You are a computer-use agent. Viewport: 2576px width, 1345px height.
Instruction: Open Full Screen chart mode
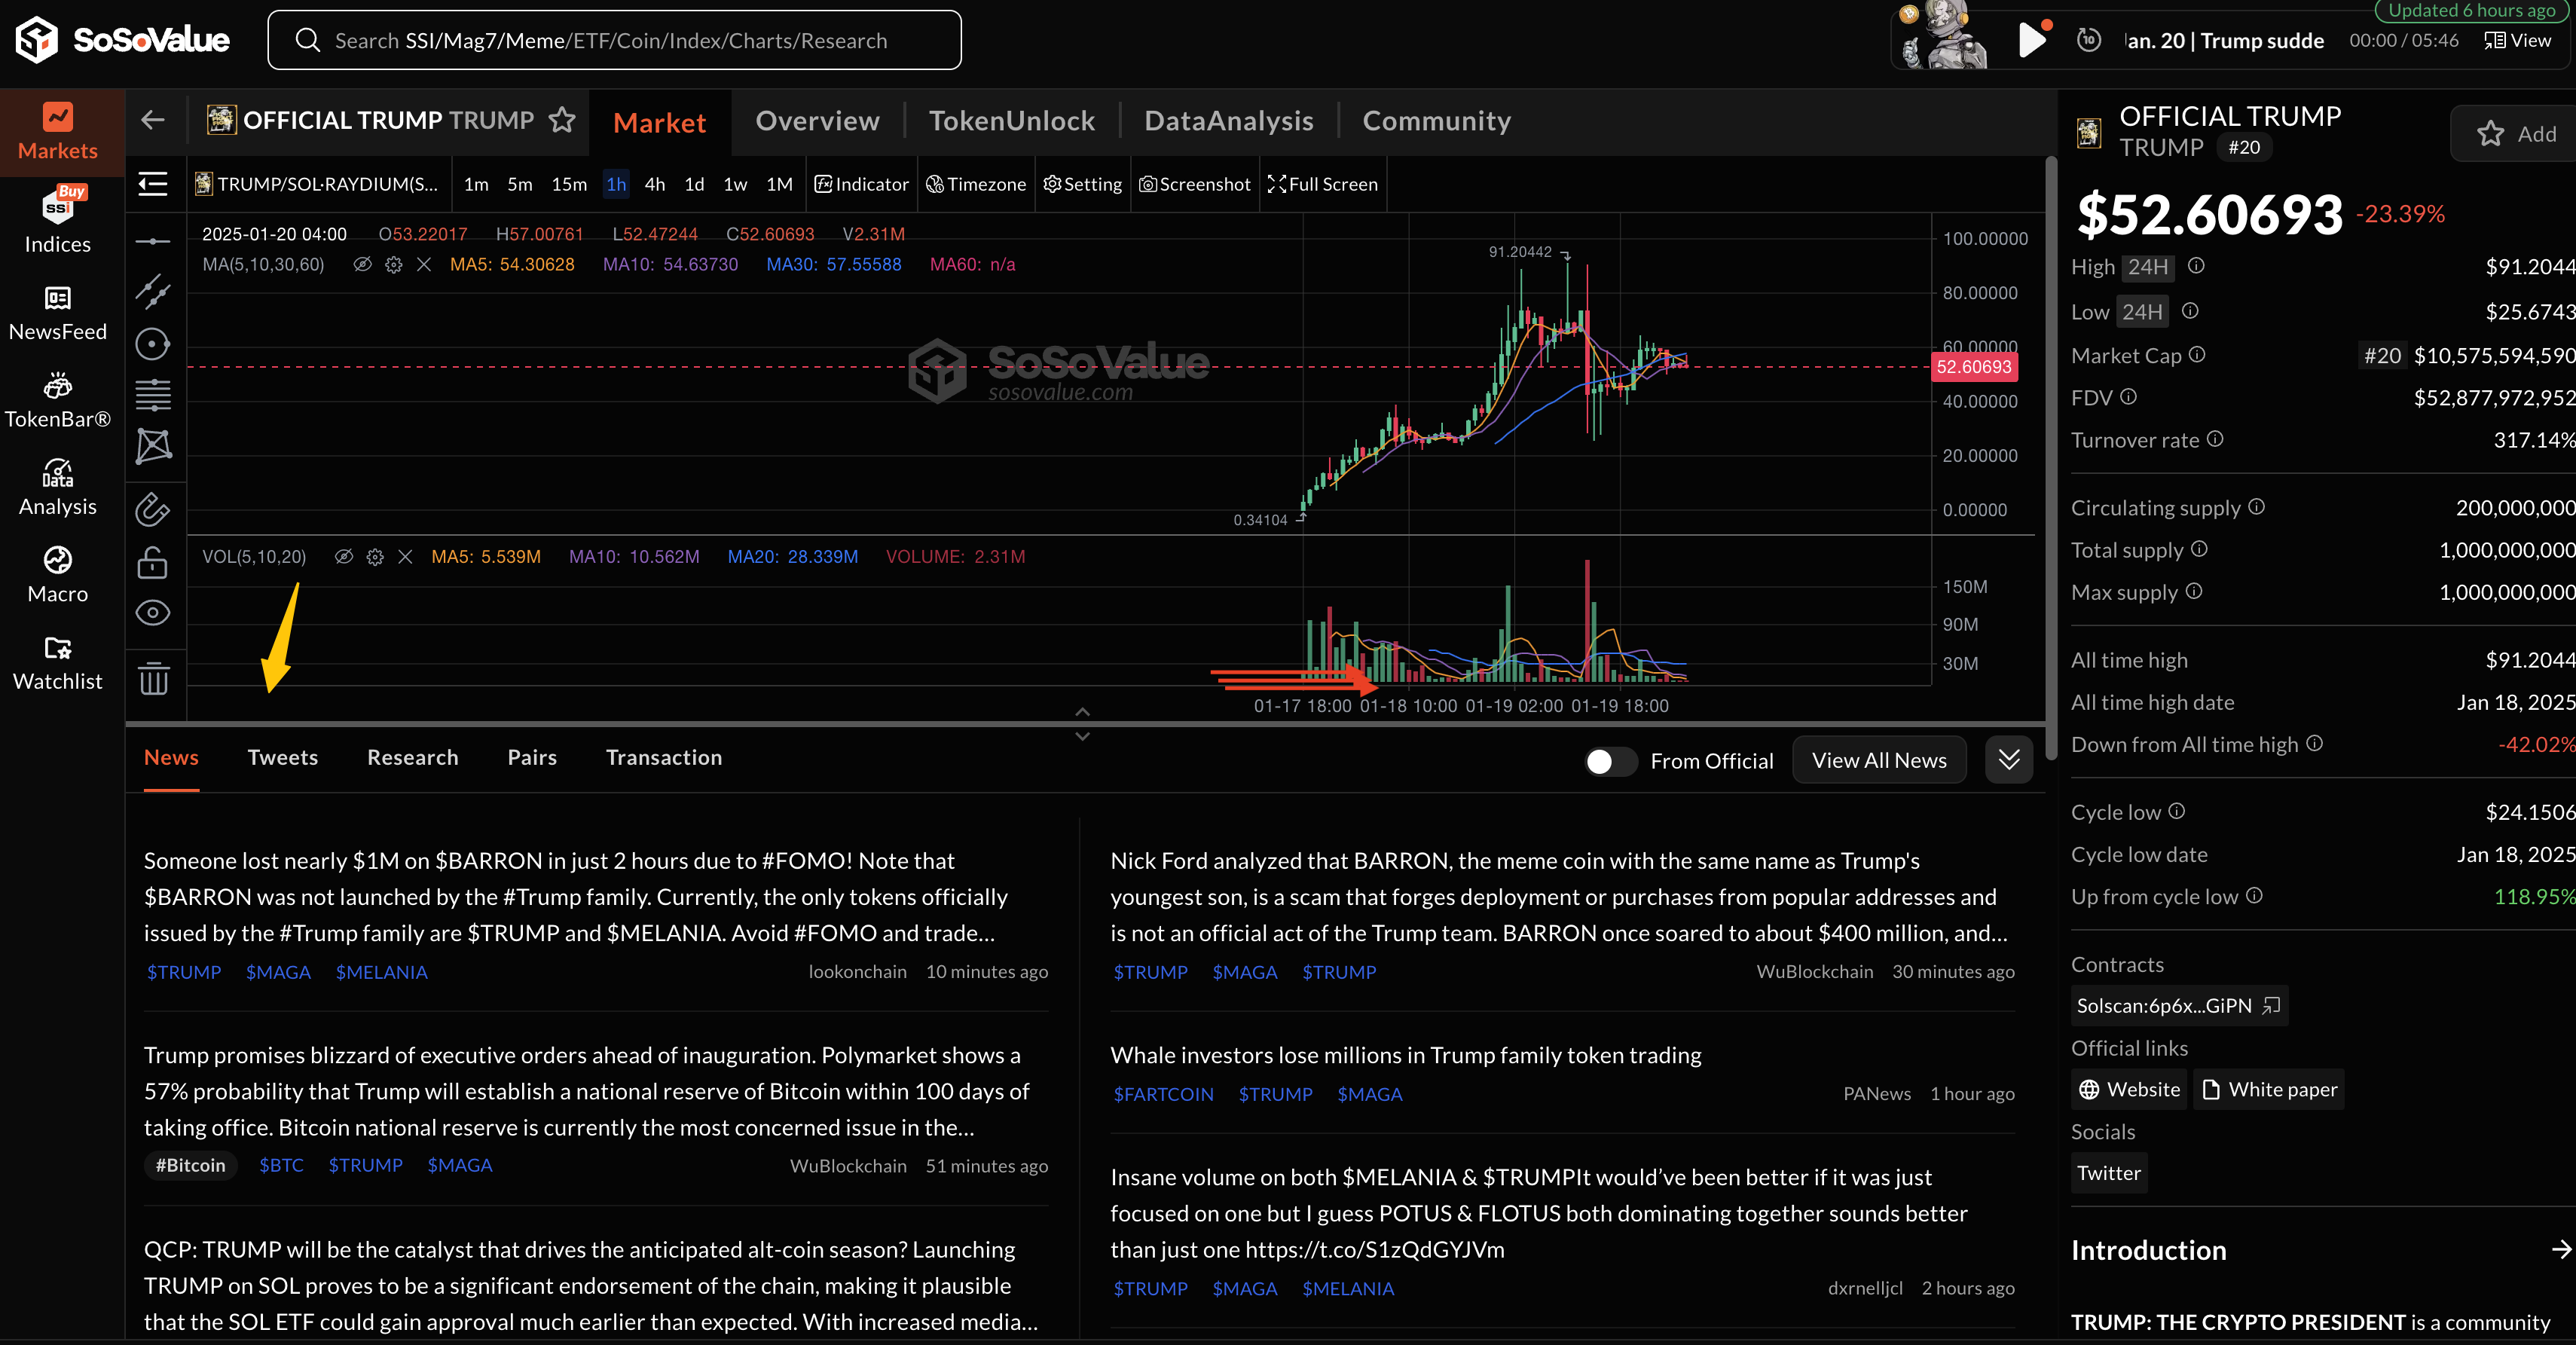coord(1322,184)
